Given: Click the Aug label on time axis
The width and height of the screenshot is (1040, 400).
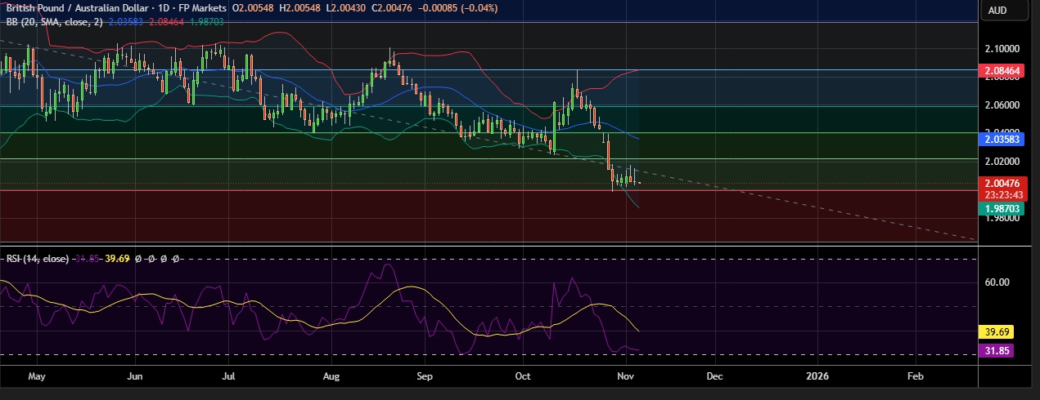Looking at the screenshot, I should coord(331,377).
